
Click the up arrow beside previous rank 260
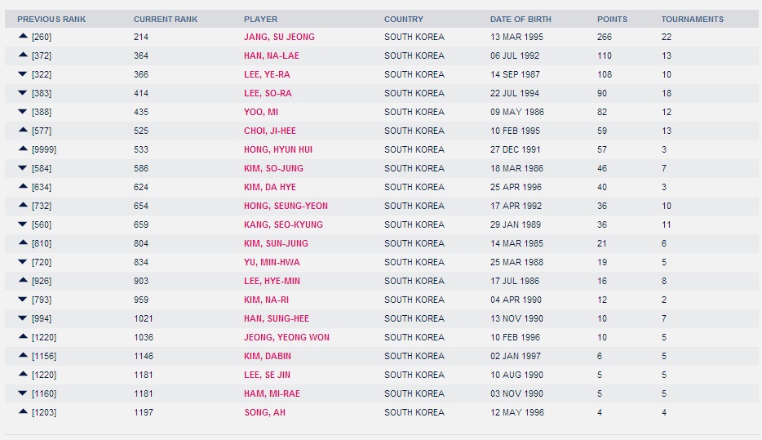click(x=23, y=37)
